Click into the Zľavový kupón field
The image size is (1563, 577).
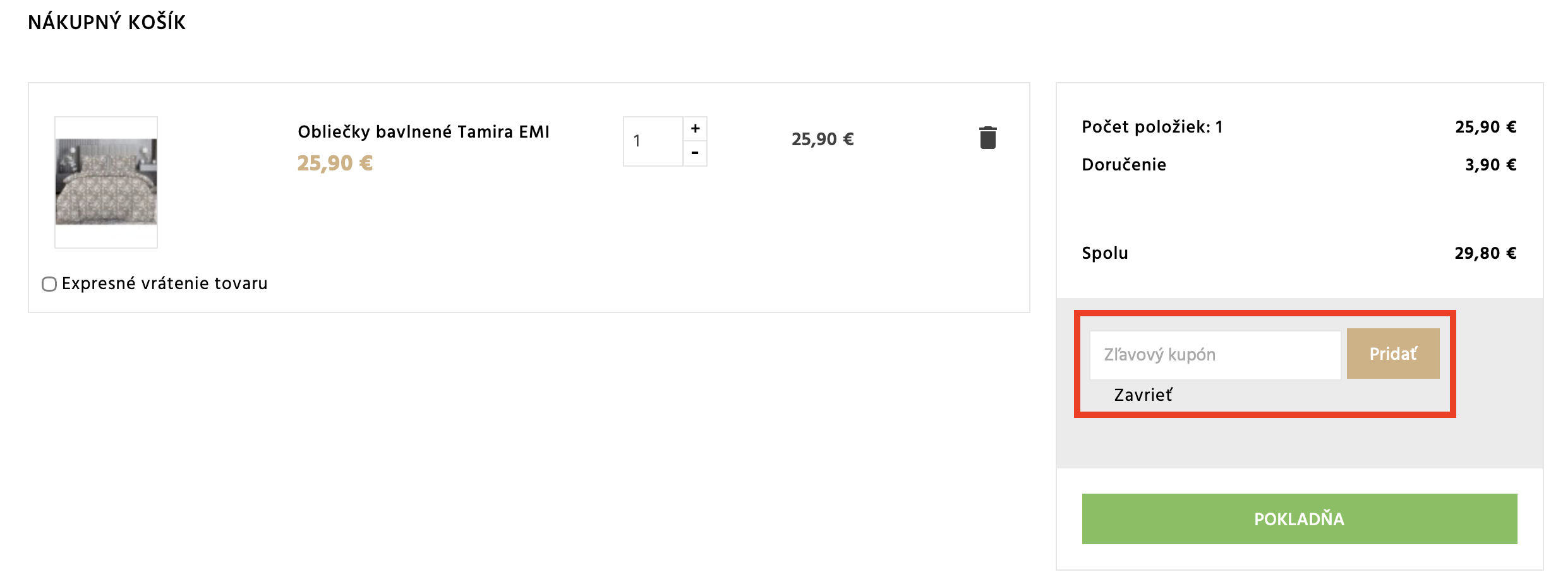point(1214,355)
